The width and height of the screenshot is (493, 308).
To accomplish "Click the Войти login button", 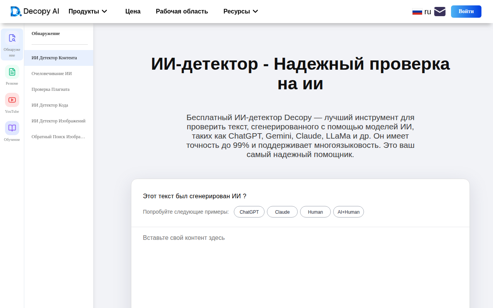I will [466, 12].
